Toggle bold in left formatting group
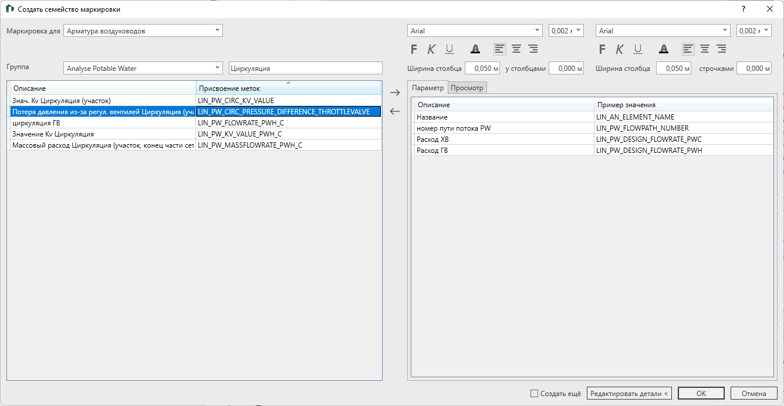This screenshot has height=406, width=784. tap(414, 49)
